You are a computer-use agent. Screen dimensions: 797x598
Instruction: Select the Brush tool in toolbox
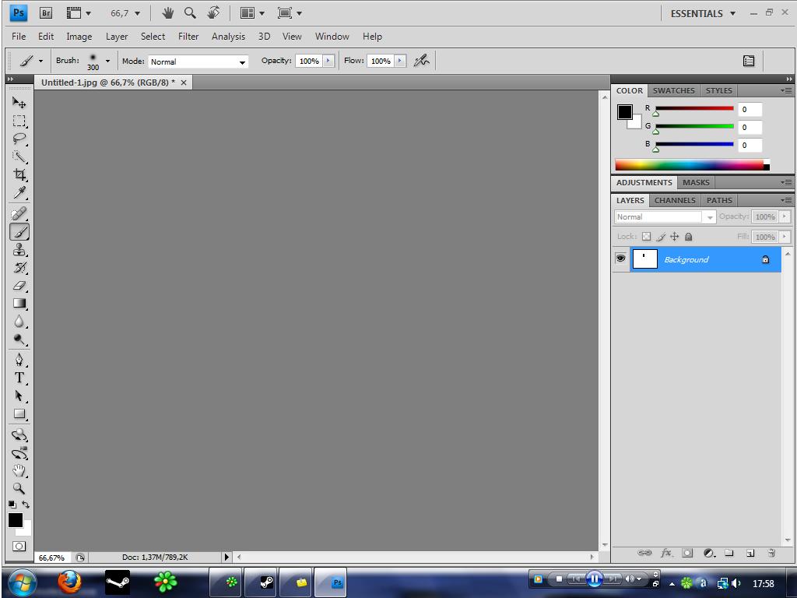pos(19,232)
